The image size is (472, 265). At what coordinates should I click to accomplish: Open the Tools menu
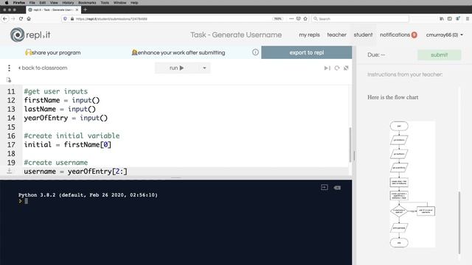[x=105, y=2]
